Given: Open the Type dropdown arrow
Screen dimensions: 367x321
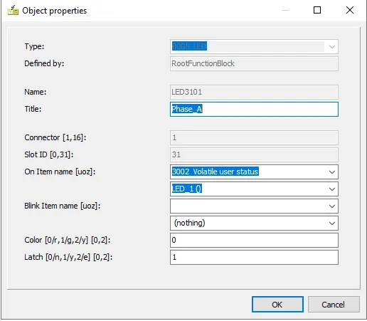Looking at the screenshot, I should click(332, 46).
